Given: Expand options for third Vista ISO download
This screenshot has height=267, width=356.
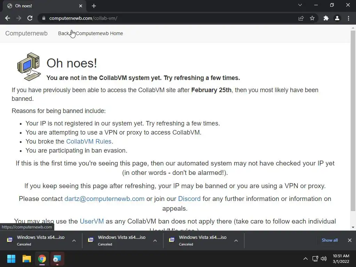Looking at the screenshot, I should (236, 241).
